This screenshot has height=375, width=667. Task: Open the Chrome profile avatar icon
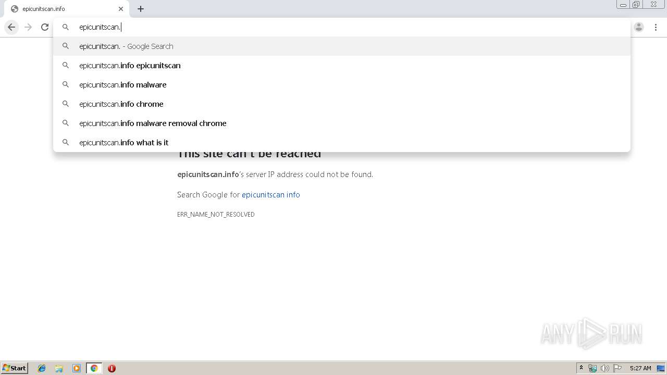point(639,27)
